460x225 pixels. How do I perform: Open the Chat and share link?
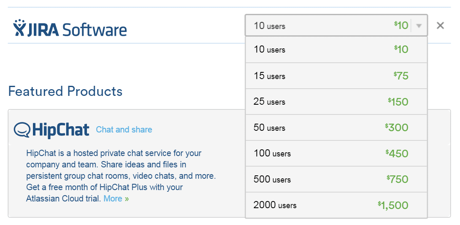(124, 130)
